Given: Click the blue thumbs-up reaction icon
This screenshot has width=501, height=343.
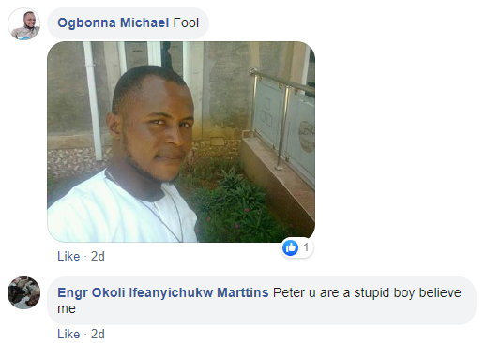Looking at the screenshot, I should [x=290, y=247].
